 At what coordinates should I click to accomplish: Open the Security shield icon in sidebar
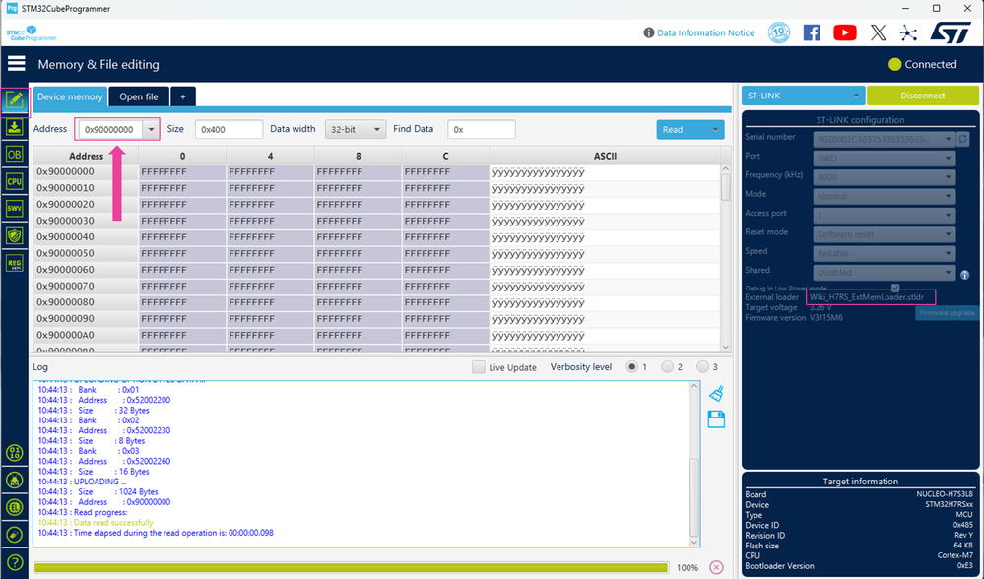pos(15,235)
